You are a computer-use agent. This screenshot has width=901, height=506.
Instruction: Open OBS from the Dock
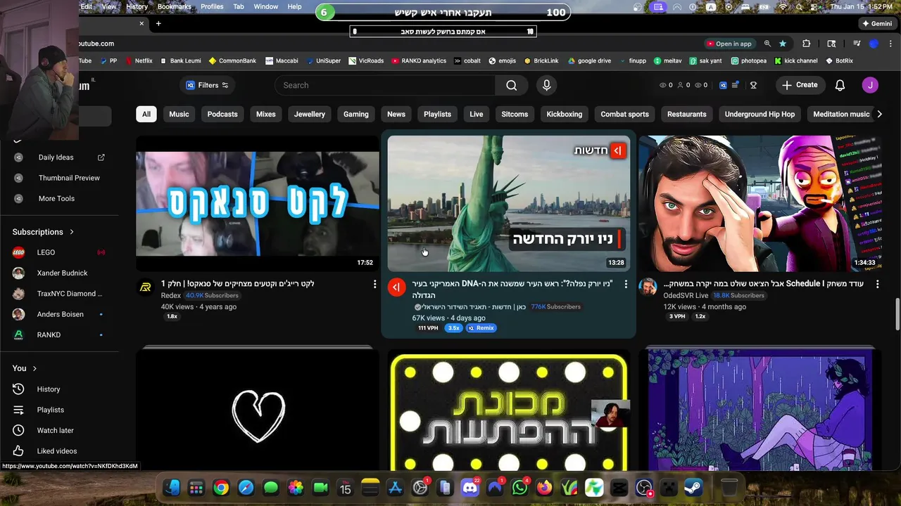point(644,487)
